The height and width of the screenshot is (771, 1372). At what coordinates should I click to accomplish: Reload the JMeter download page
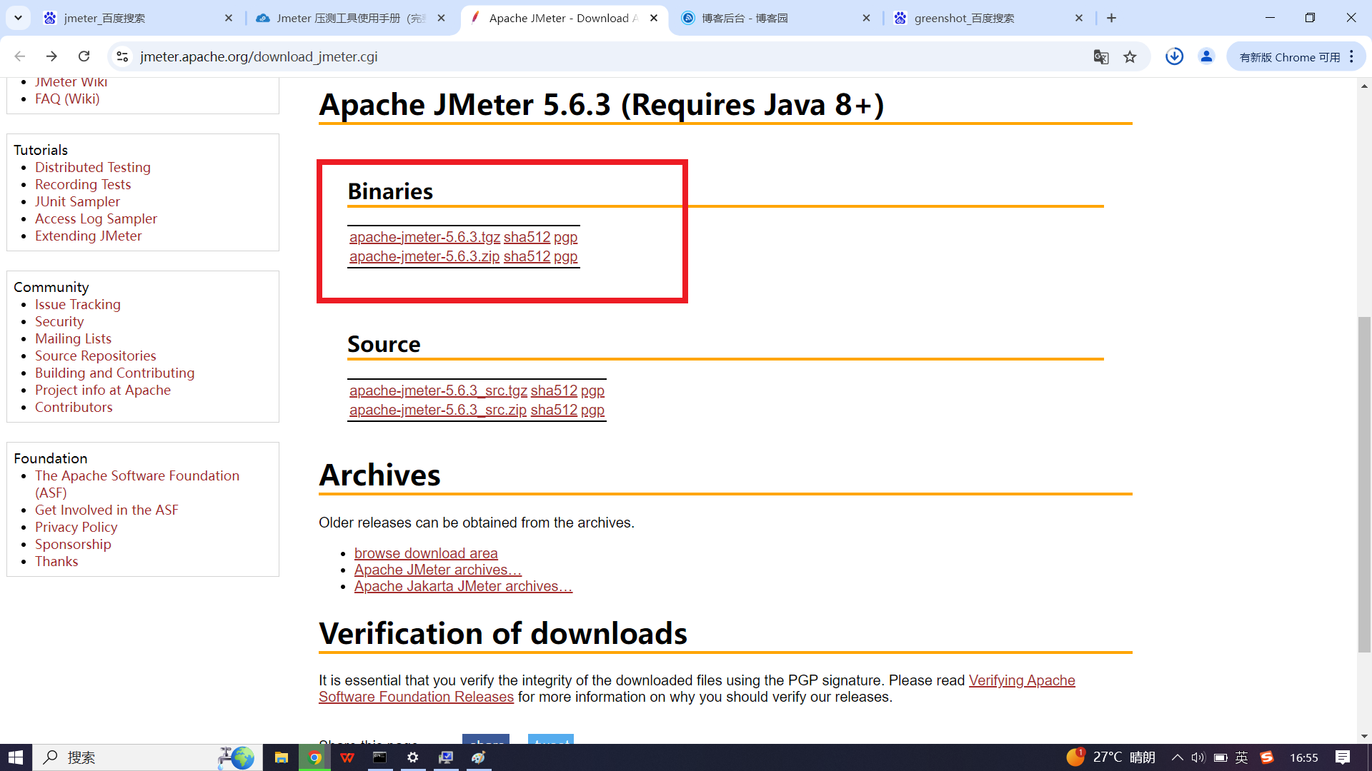click(x=84, y=56)
